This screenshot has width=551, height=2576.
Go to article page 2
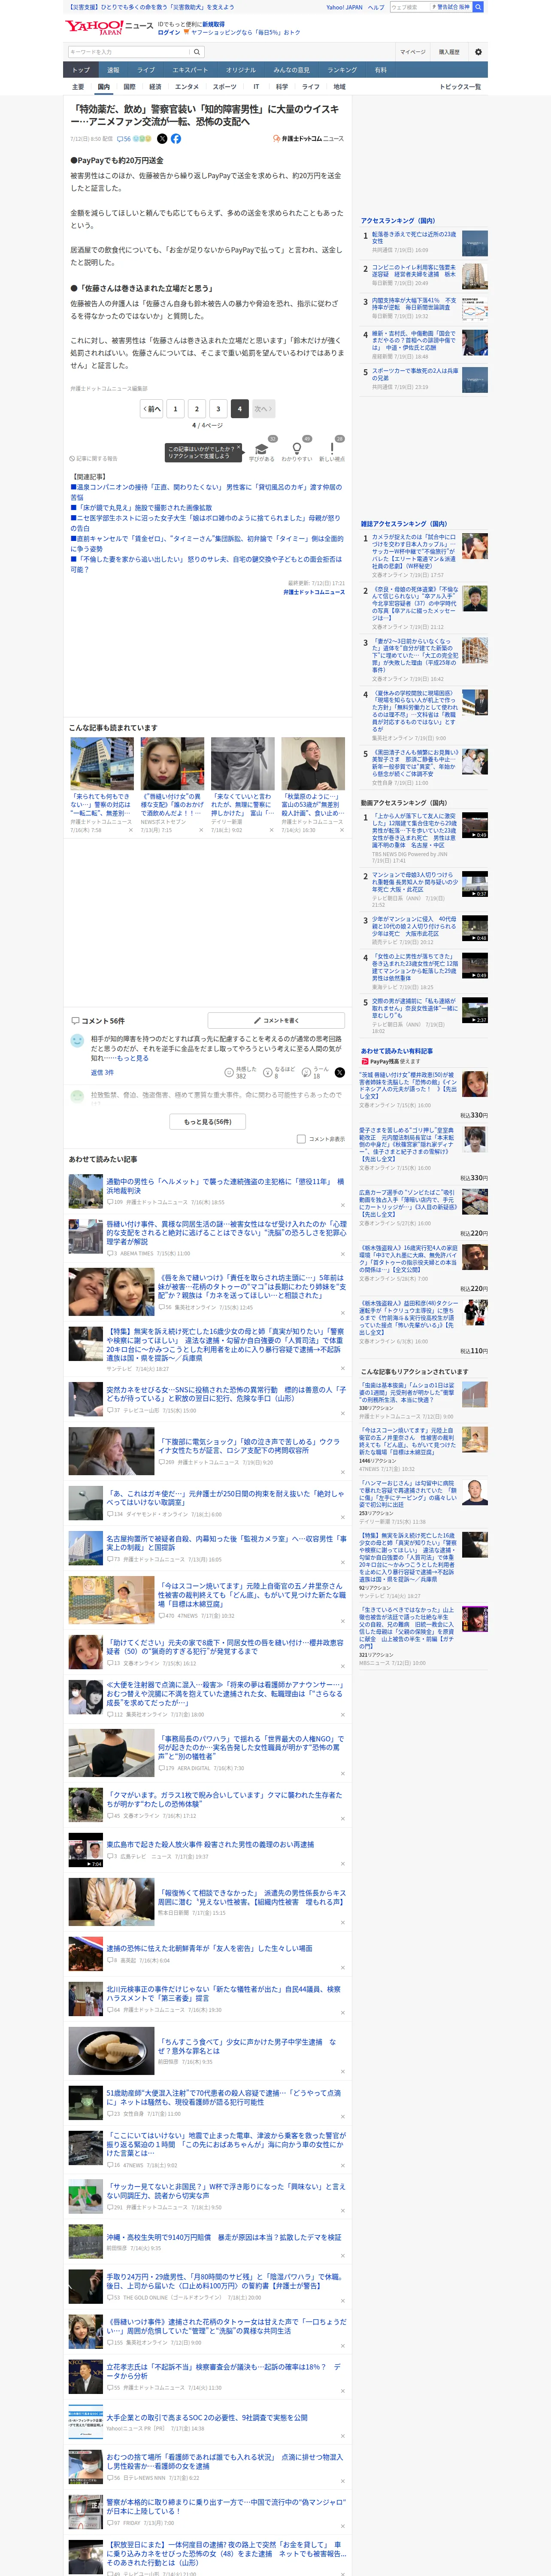(x=197, y=409)
